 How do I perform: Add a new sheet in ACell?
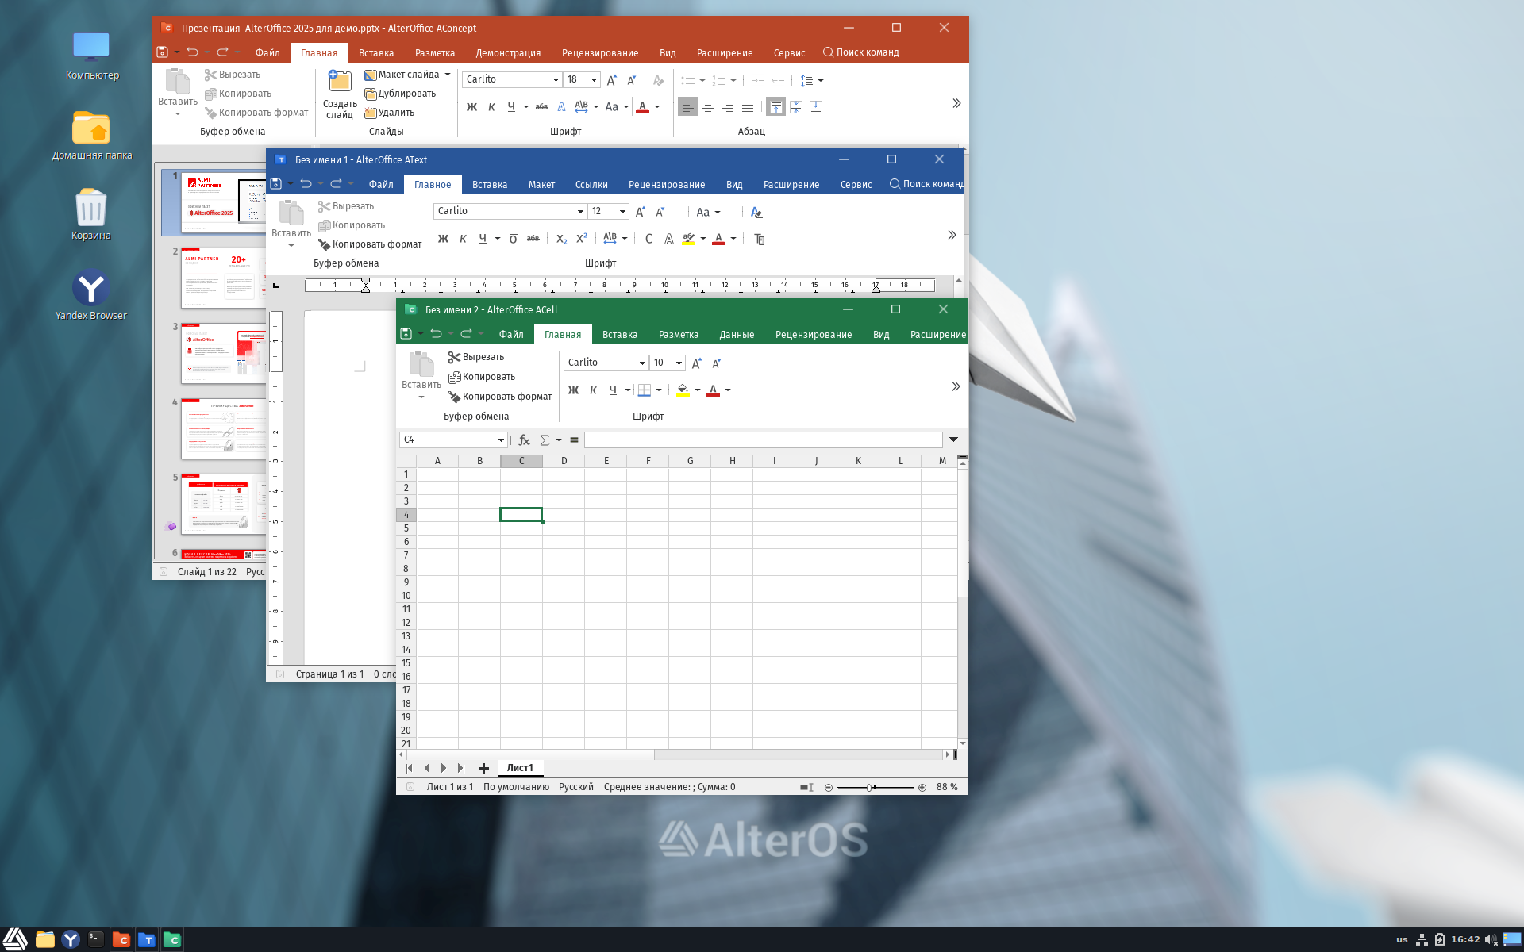tap(483, 768)
